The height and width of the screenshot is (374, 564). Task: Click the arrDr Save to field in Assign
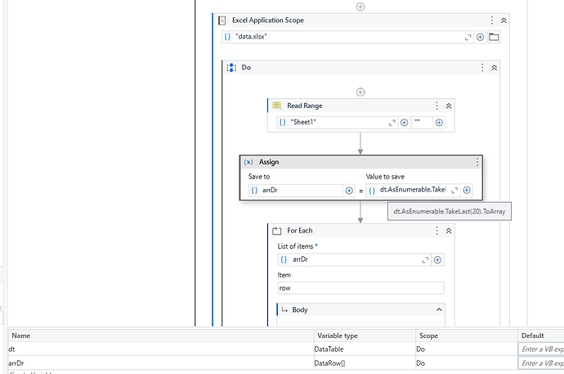pos(295,190)
